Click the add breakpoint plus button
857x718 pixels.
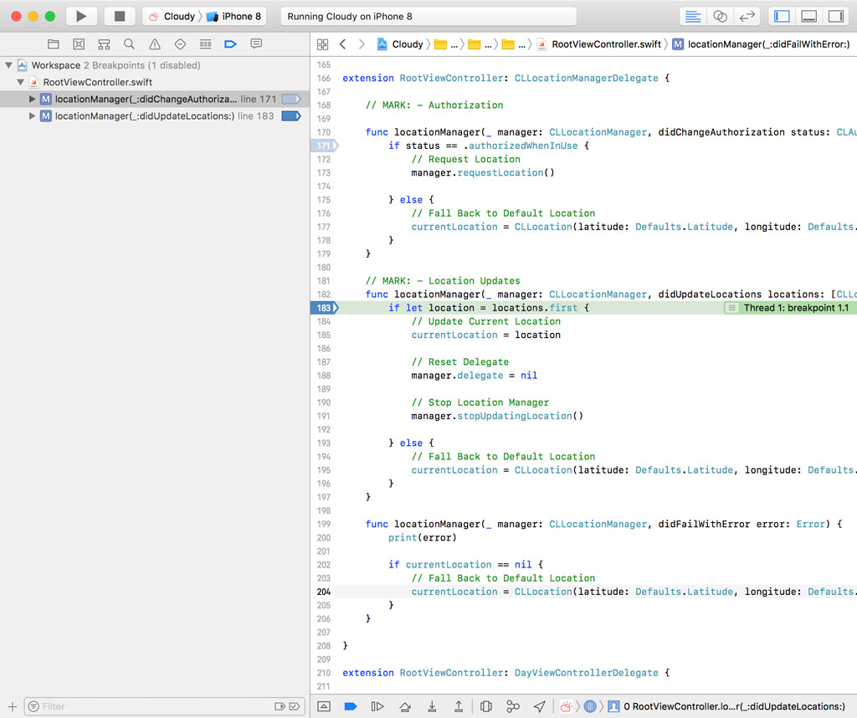pos(12,706)
